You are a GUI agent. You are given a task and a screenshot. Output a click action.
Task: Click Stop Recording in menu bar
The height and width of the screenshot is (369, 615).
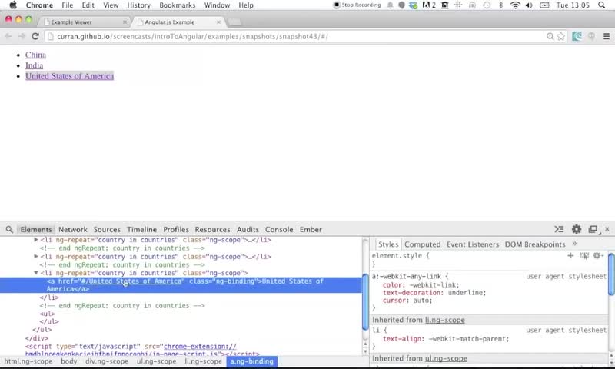(x=357, y=5)
